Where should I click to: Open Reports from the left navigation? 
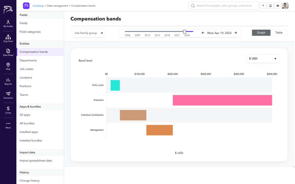[8, 81]
